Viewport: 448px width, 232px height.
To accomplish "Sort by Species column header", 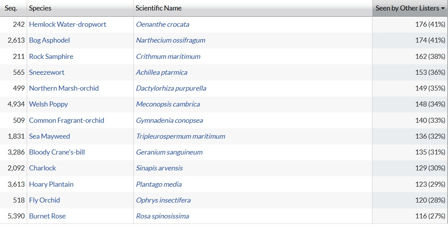I will click(40, 8).
